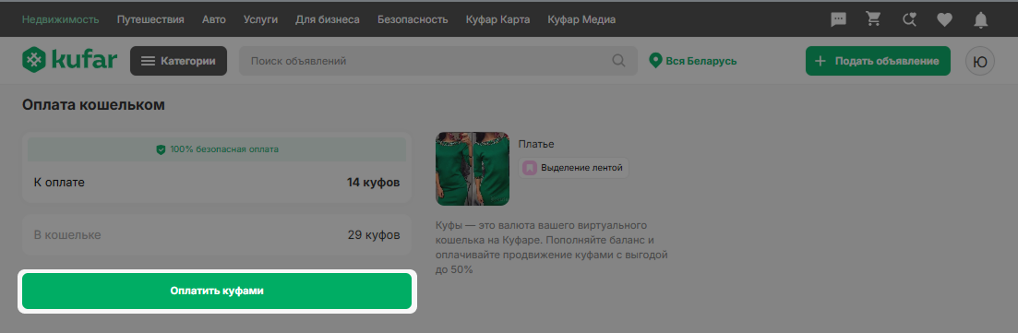The height and width of the screenshot is (333, 1018).
Task: Open Путешествия section
Action: pos(150,19)
